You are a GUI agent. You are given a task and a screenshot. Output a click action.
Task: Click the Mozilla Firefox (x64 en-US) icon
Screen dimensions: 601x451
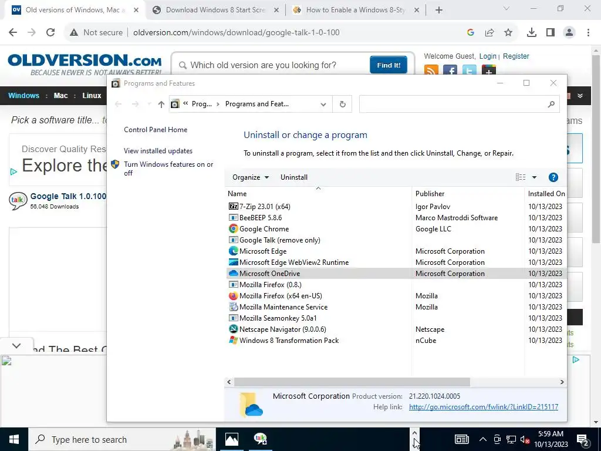click(233, 296)
